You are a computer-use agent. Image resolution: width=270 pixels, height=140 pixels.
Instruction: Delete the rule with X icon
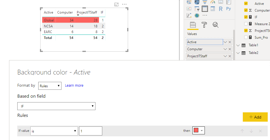click(260, 131)
